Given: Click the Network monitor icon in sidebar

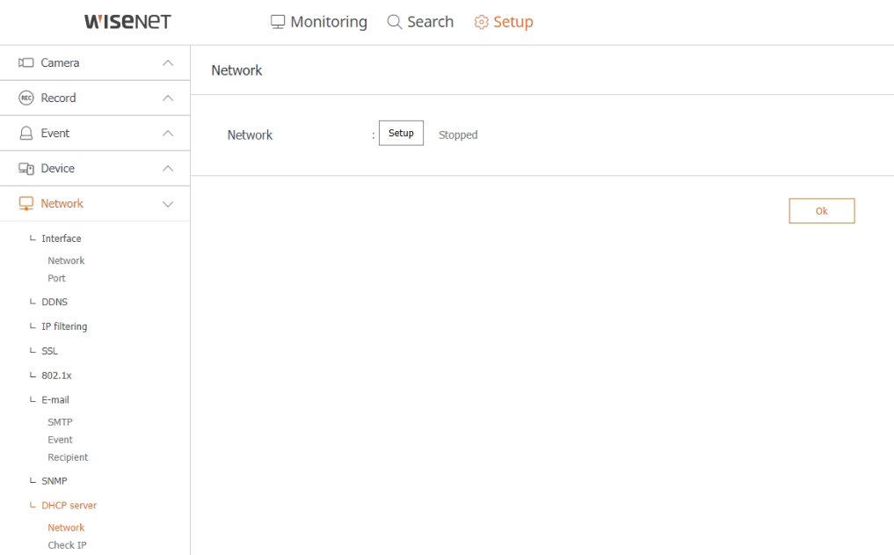Looking at the screenshot, I should 25,204.
